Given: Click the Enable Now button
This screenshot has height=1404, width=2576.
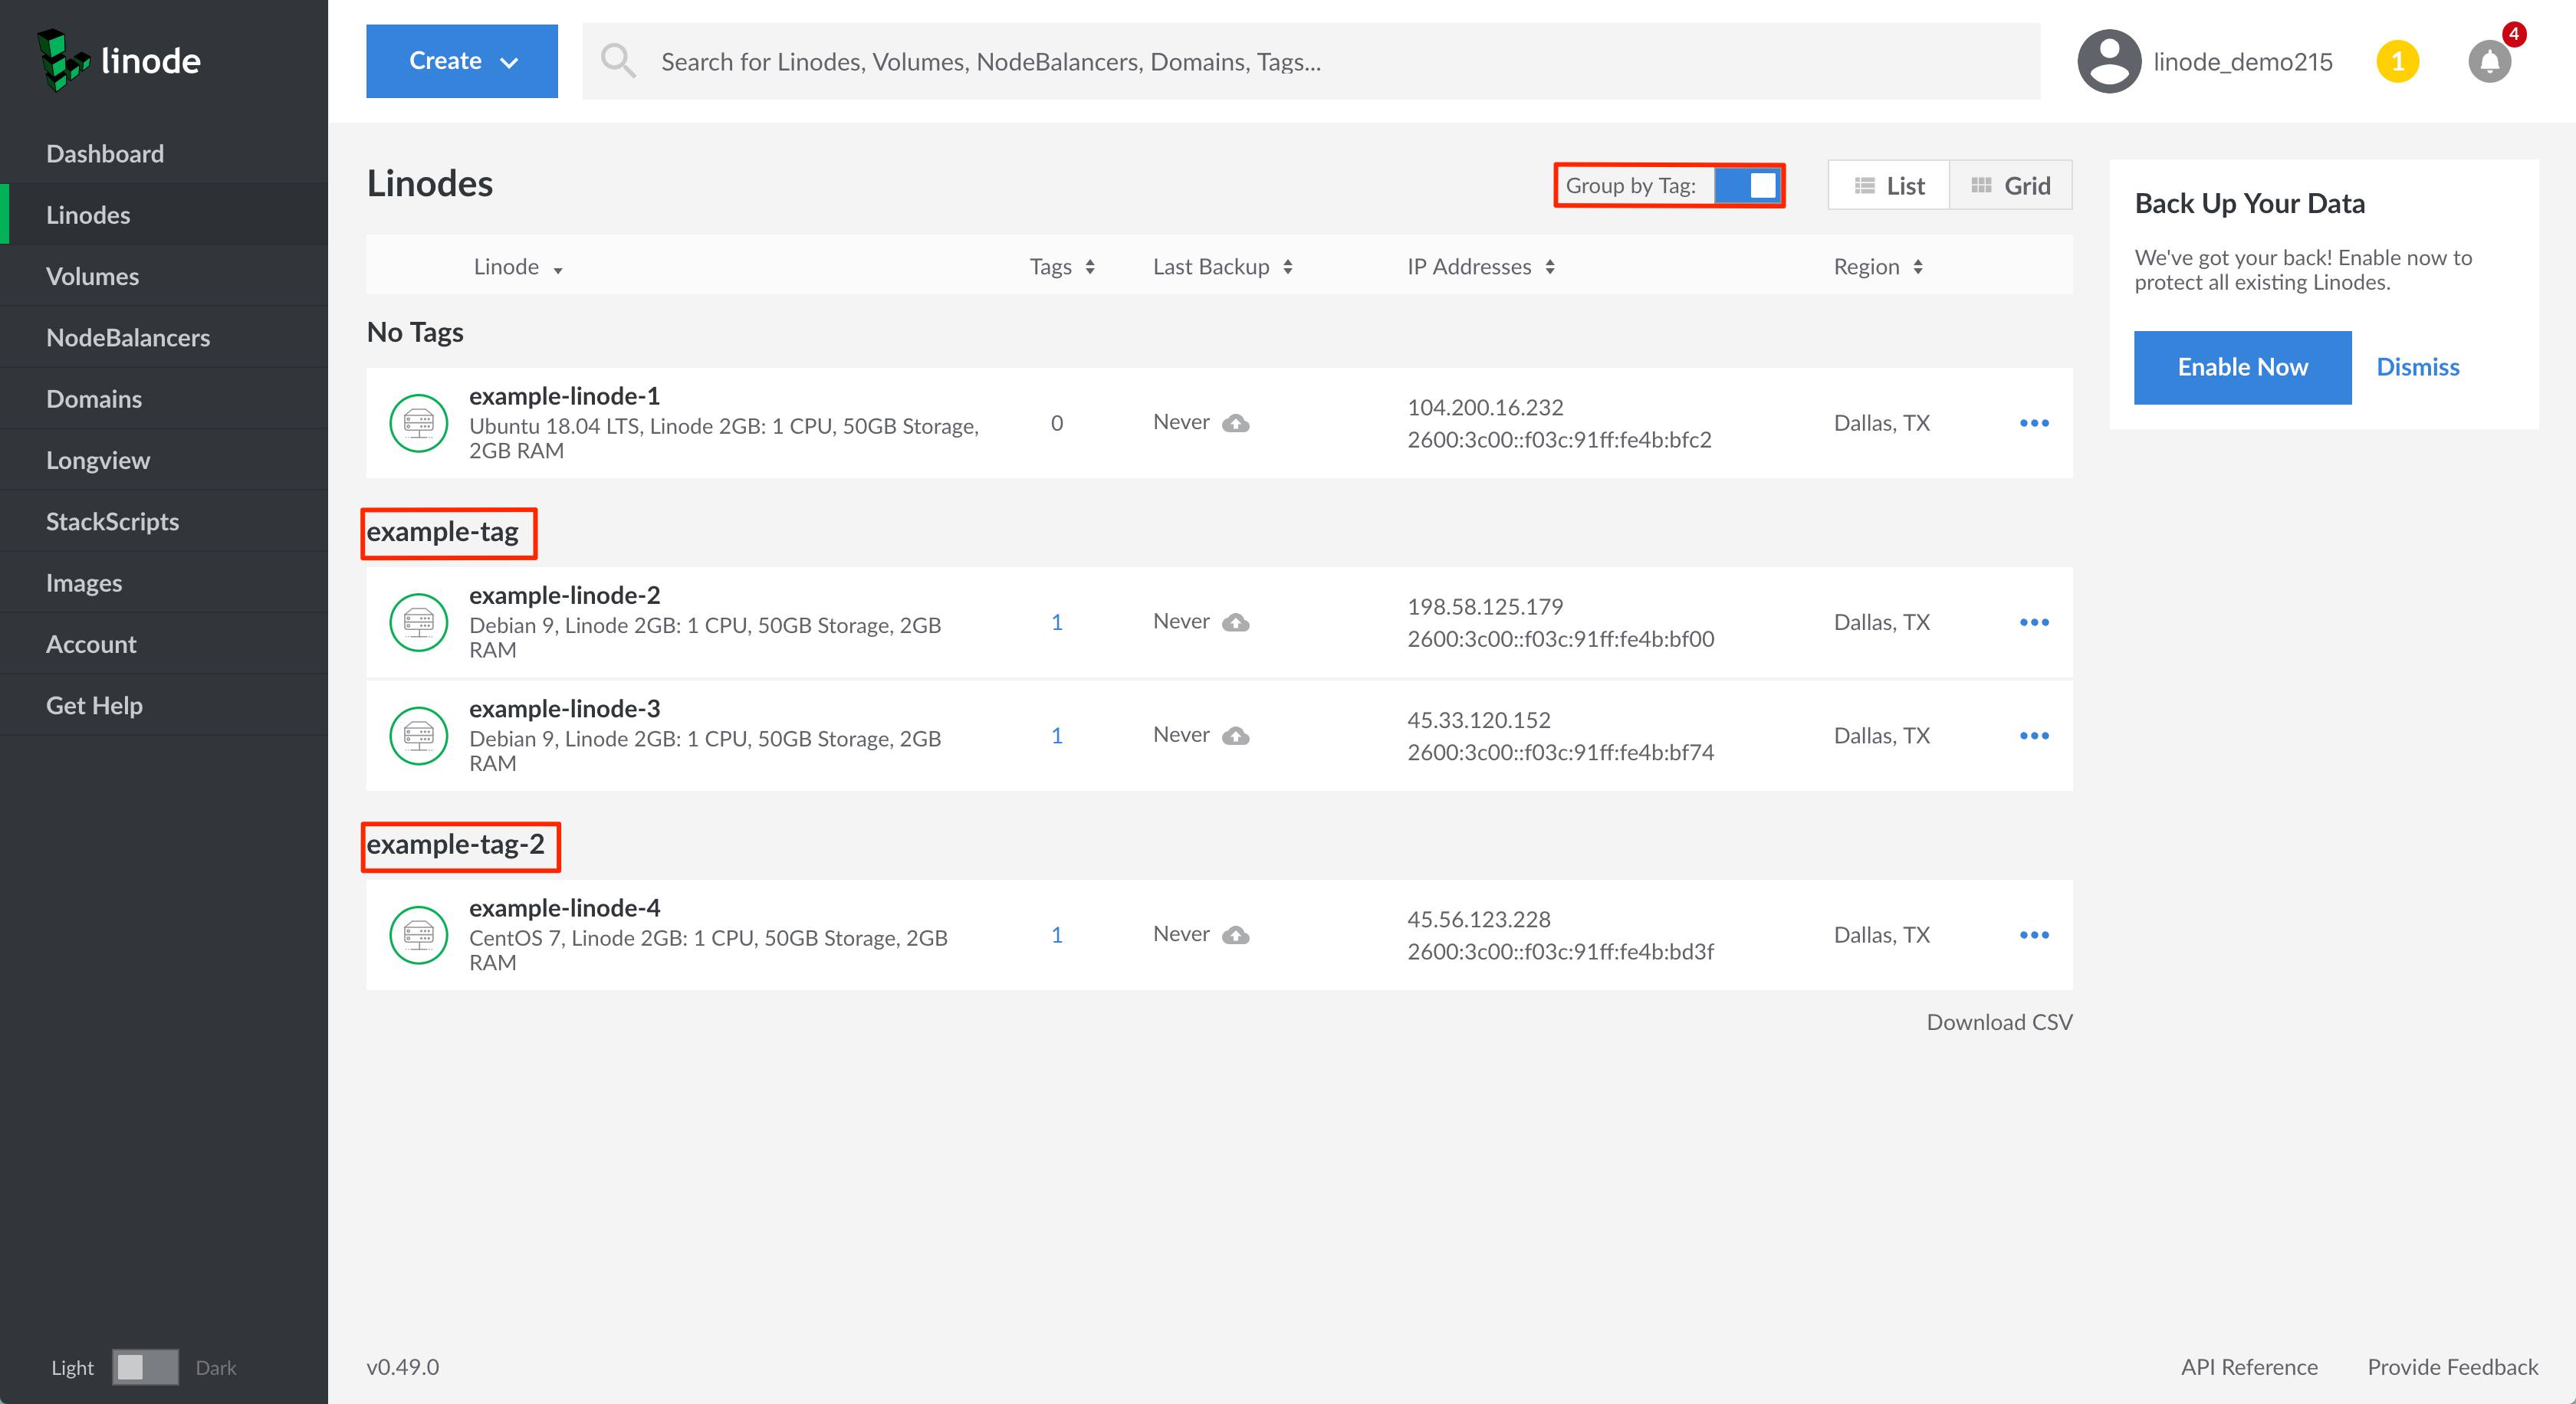Looking at the screenshot, I should 2242,367.
